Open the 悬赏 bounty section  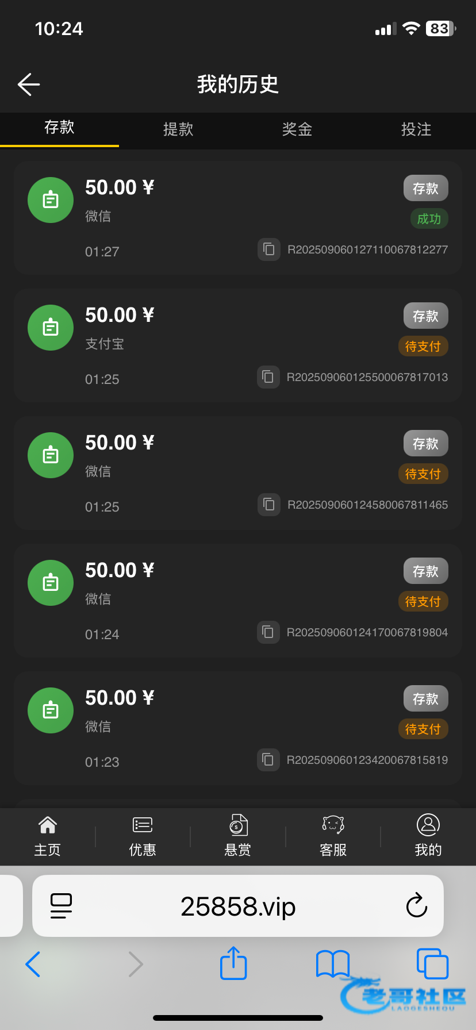237,836
